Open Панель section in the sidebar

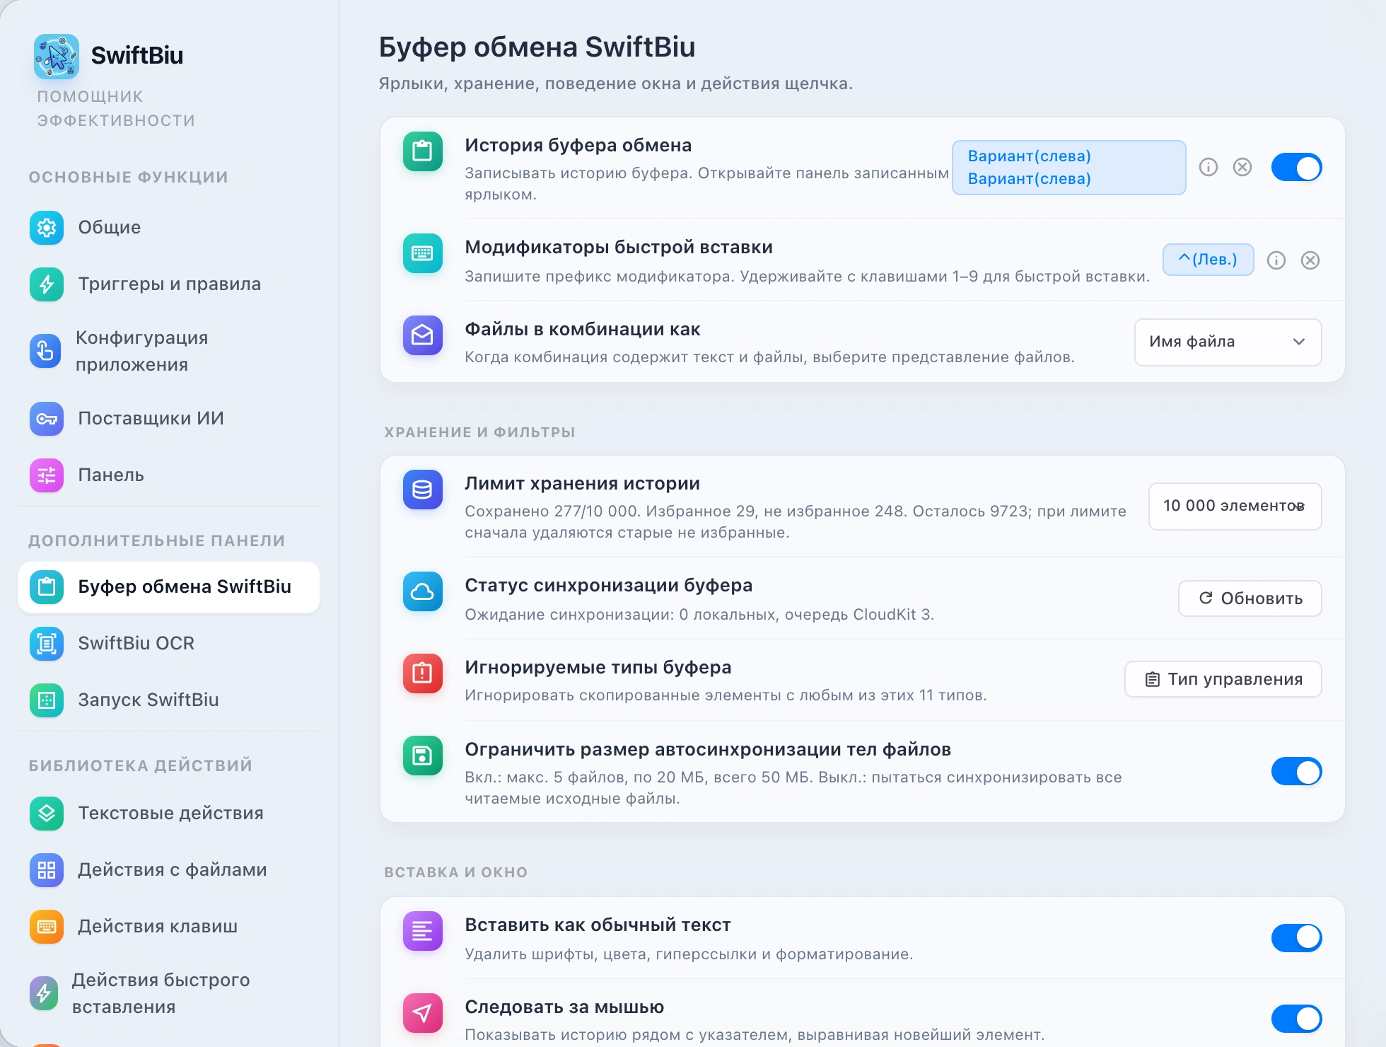(x=169, y=475)
